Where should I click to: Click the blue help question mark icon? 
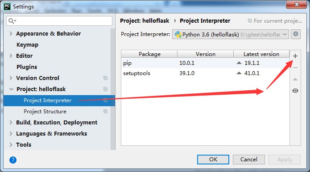point(13,160)
